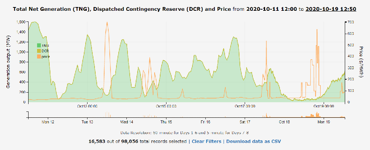Click the Wed 14 label on range selector

click(126, 122)
